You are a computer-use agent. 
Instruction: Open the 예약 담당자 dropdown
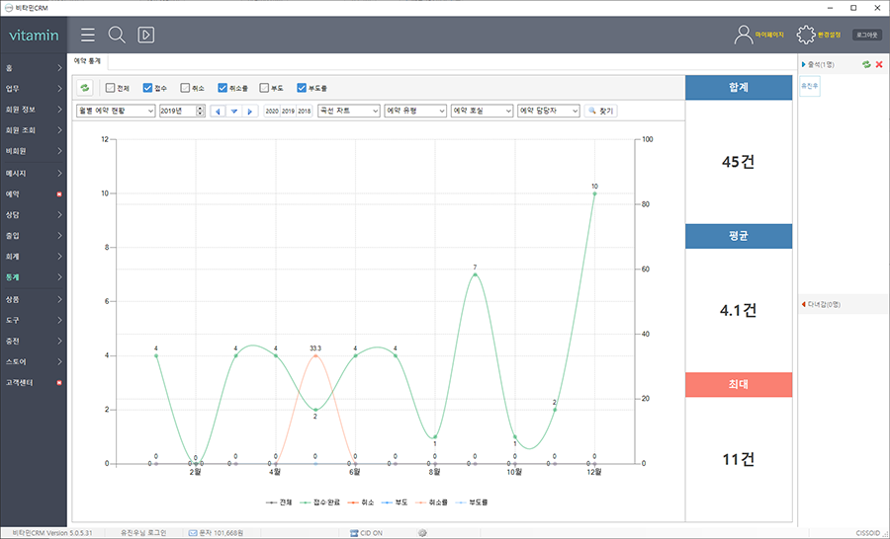[x=549, y=112]
